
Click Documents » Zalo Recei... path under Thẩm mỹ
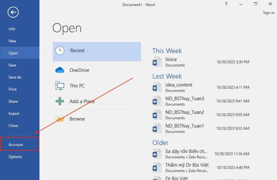pyautogui.click(x=187, y=171)
